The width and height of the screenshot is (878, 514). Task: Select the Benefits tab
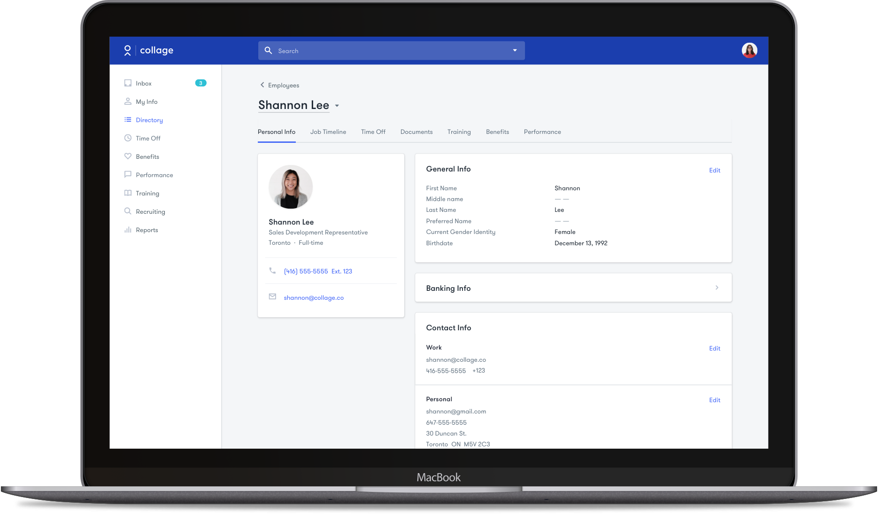[498, 132]
